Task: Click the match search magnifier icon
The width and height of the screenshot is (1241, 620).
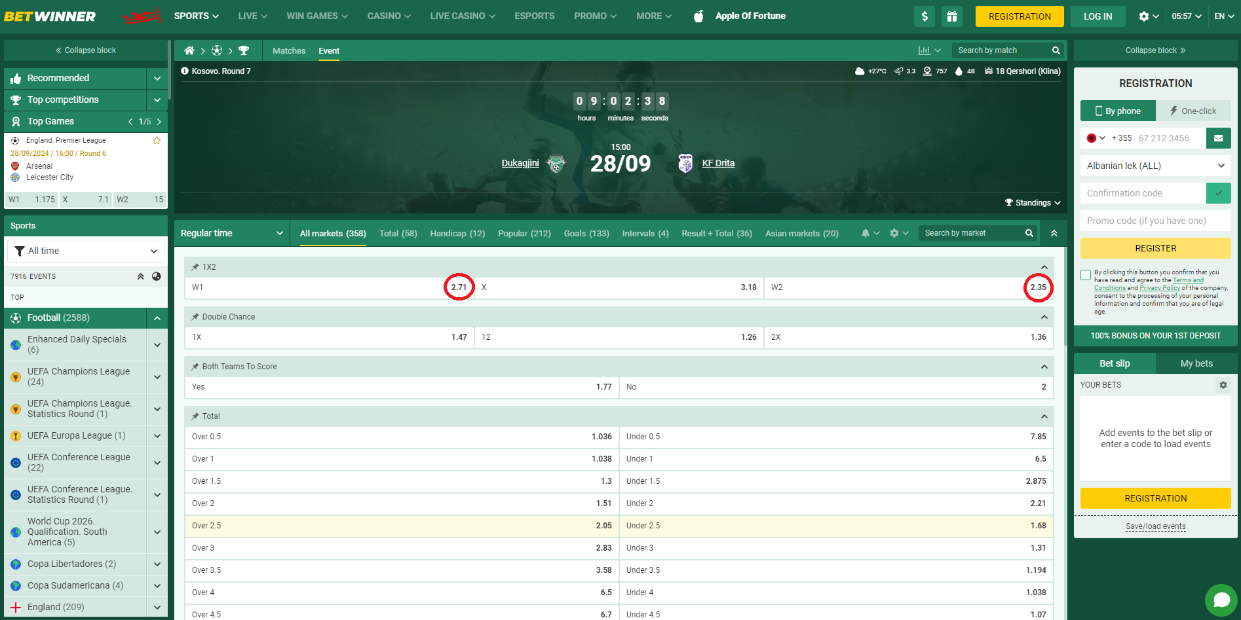Action: (1056, 50)
